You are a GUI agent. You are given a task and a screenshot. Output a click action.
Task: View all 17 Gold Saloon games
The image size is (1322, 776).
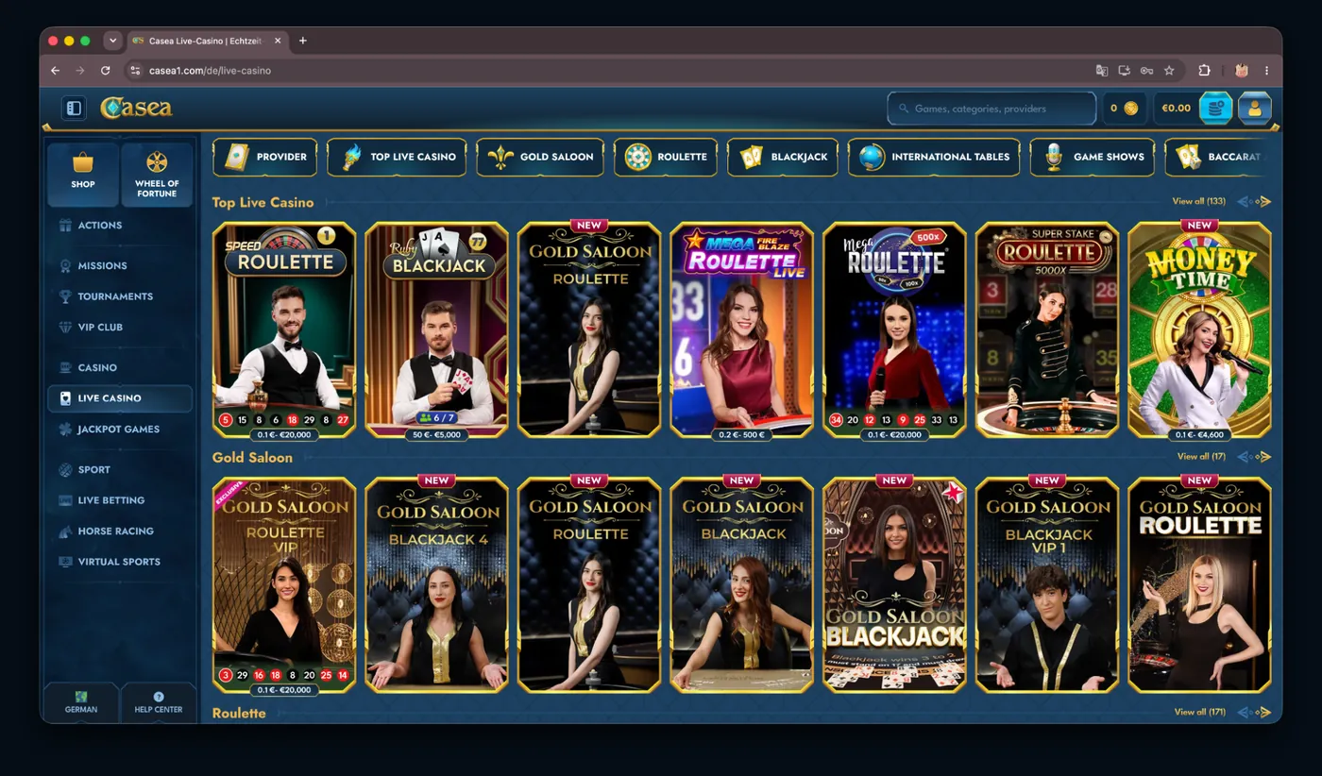pyautogui.click(x=1201, y=457)
